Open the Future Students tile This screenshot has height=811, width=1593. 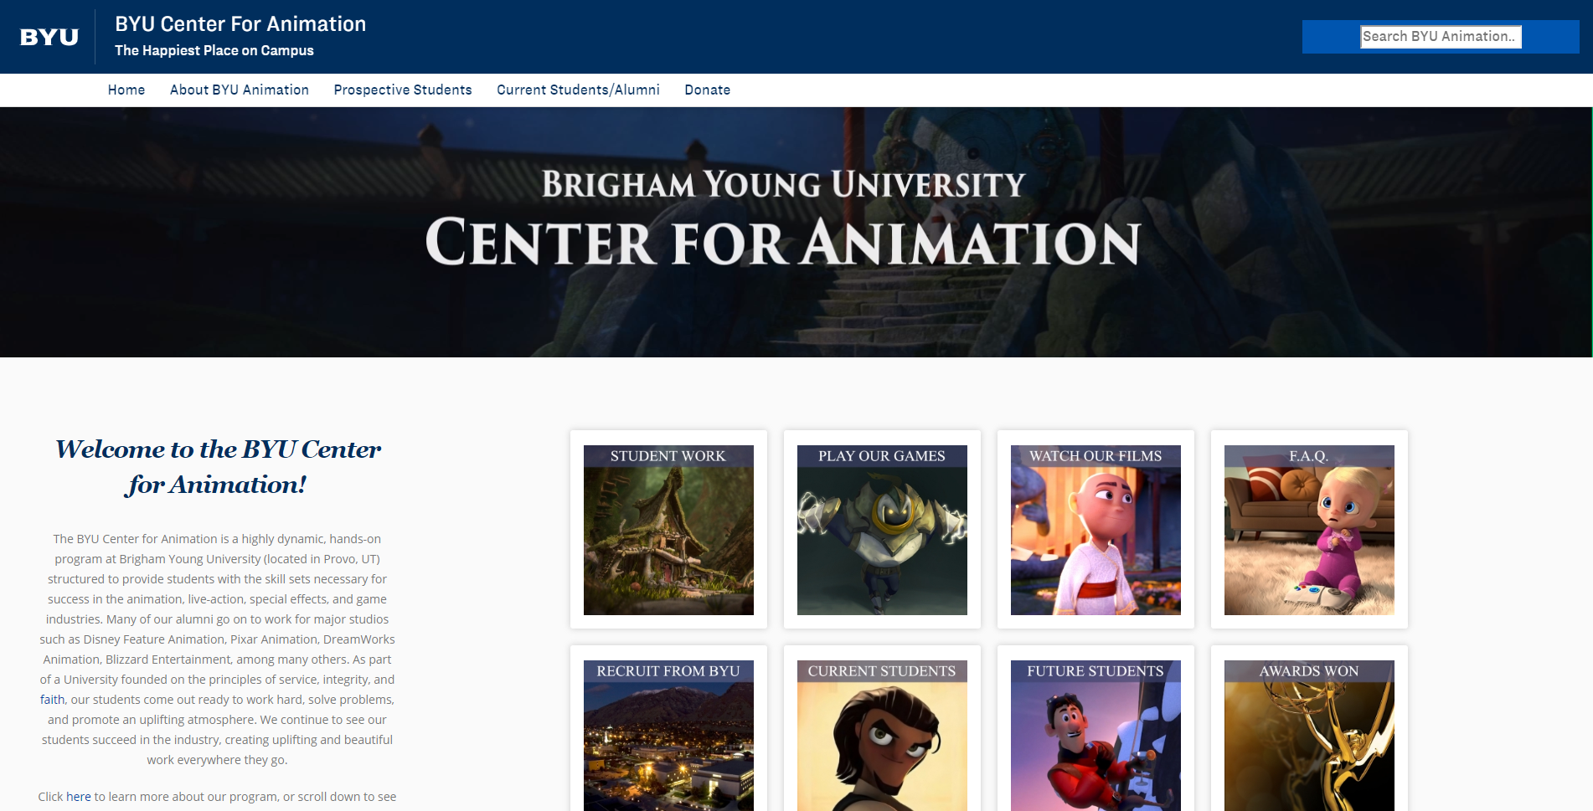click(1096, 736)
